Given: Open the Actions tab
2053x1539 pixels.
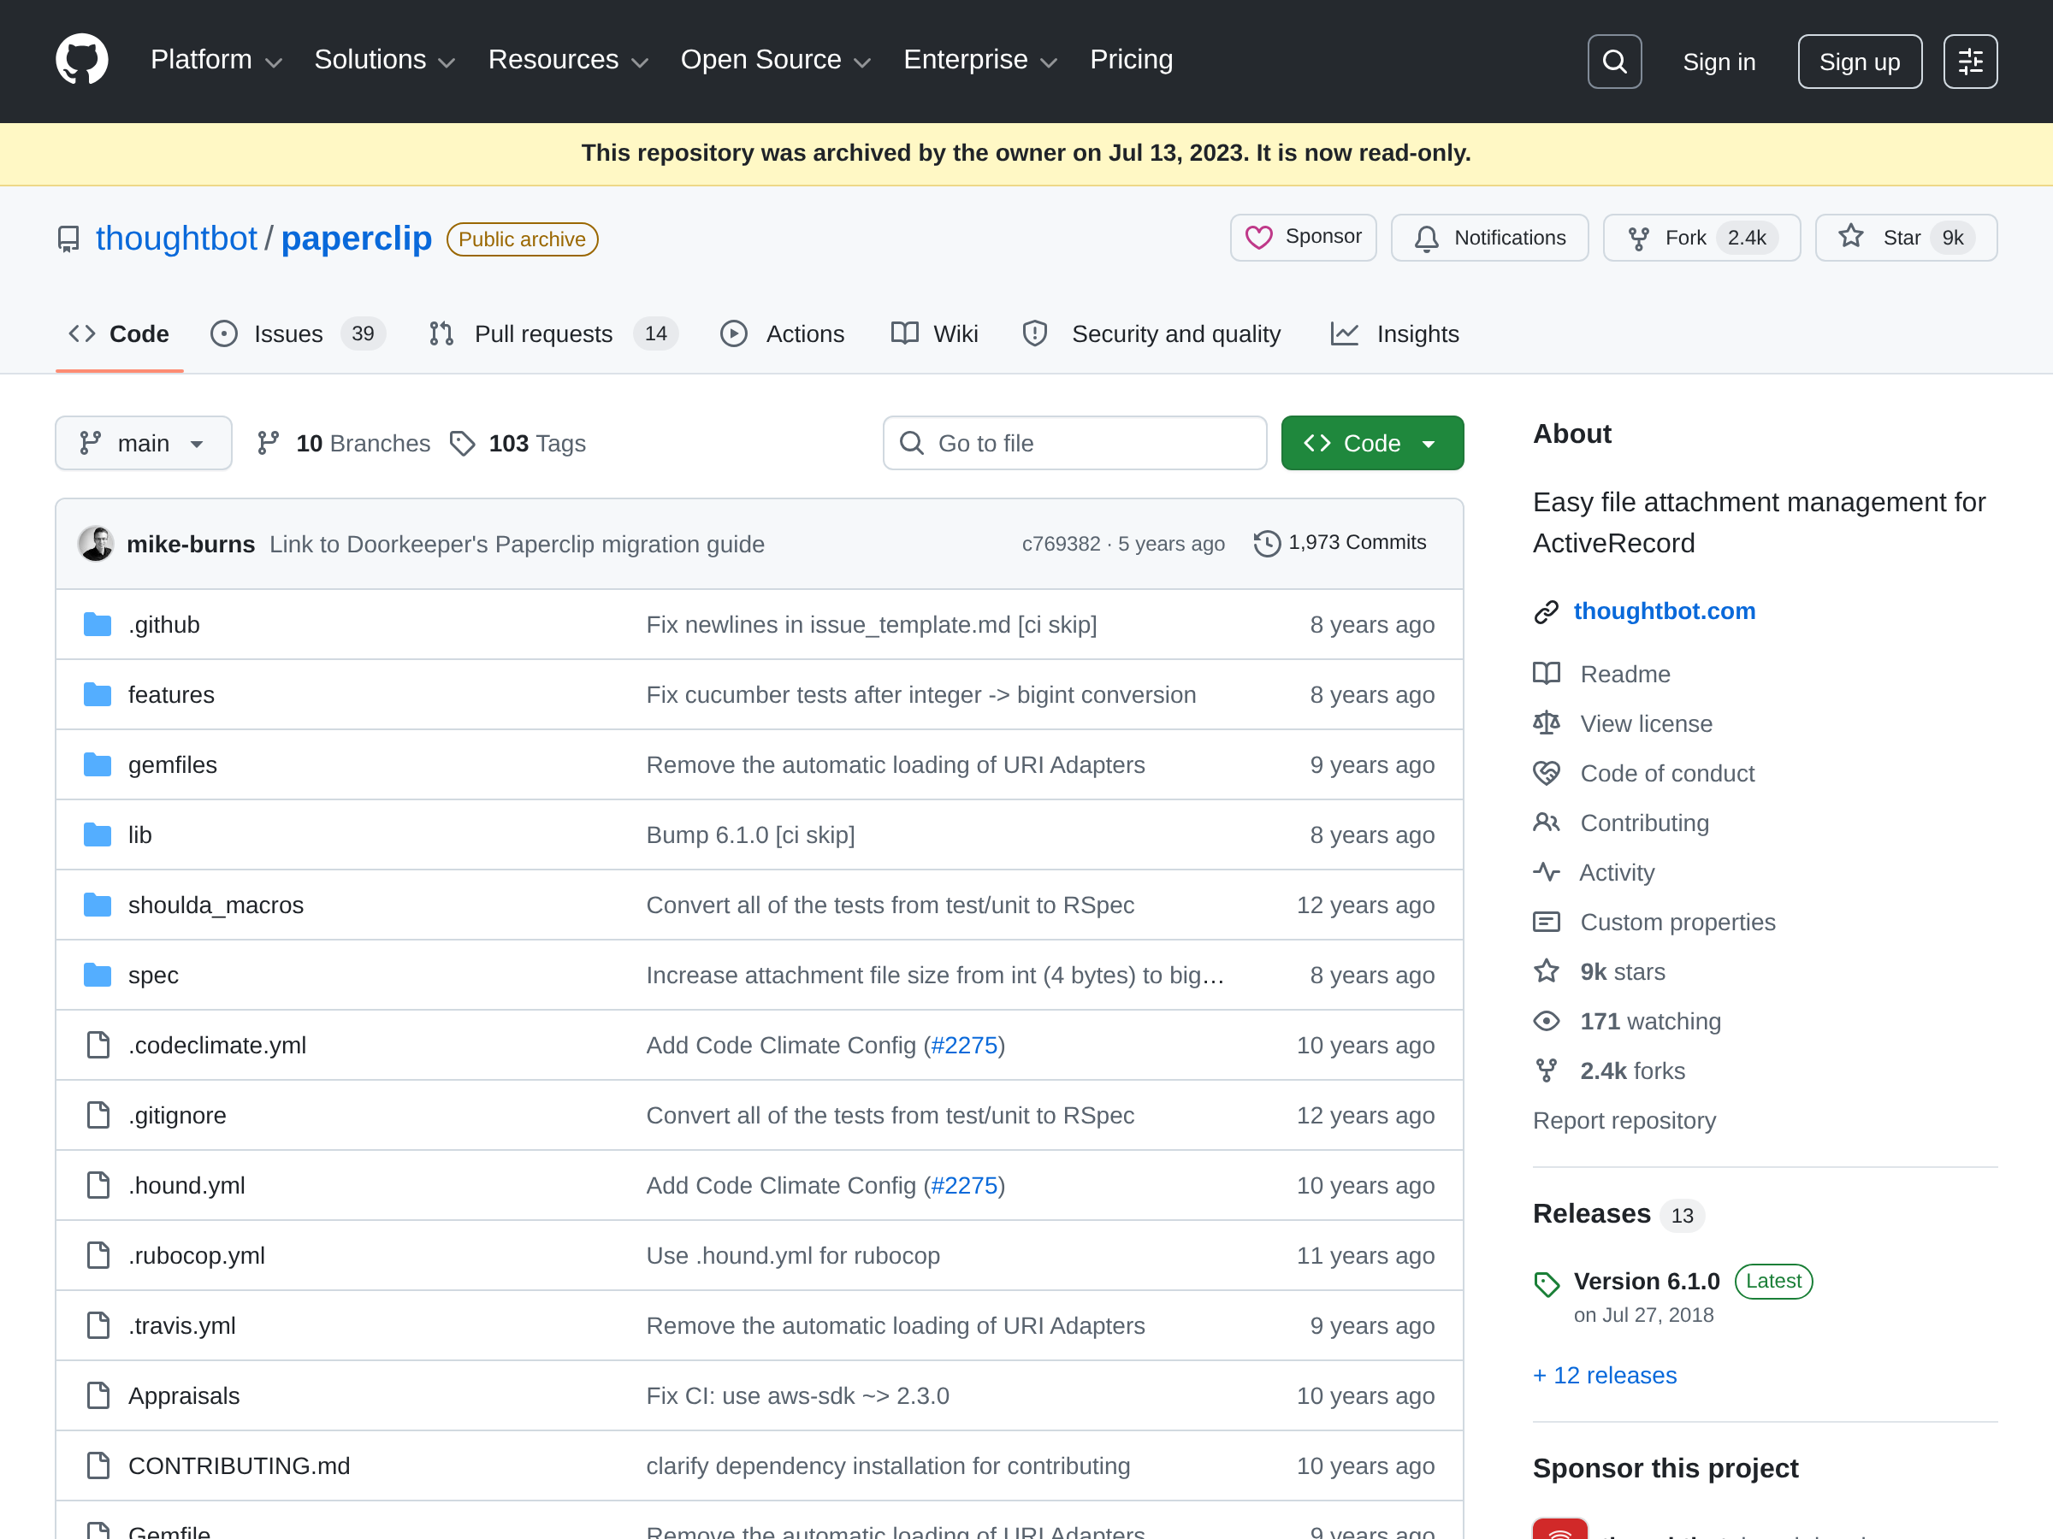Looking at the screenshot, I should click(x=783, y=334).
